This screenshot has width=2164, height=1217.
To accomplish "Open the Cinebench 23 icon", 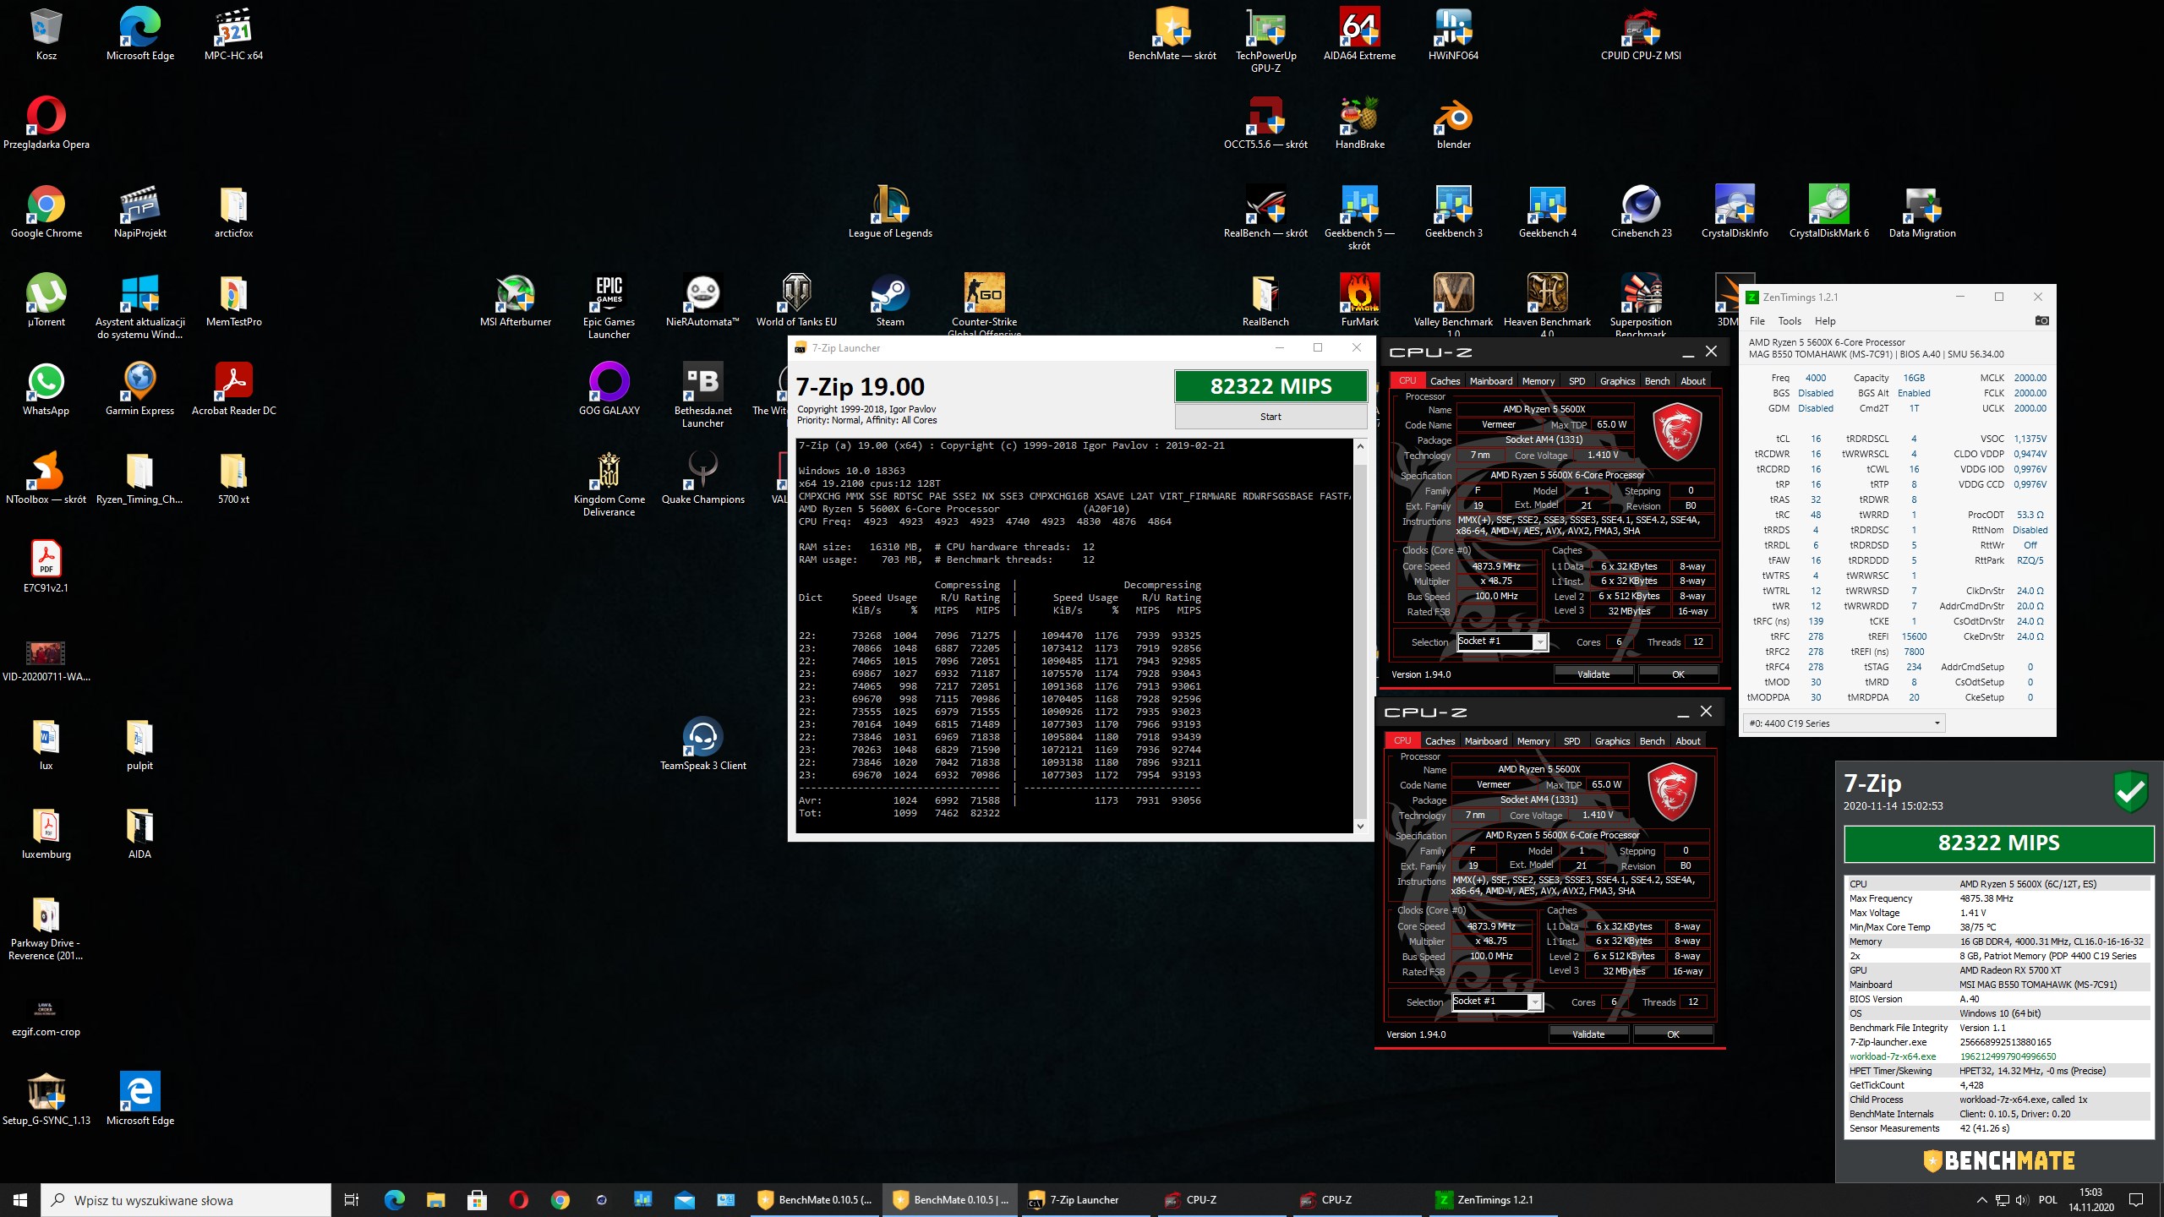I will pos(1641,211).
